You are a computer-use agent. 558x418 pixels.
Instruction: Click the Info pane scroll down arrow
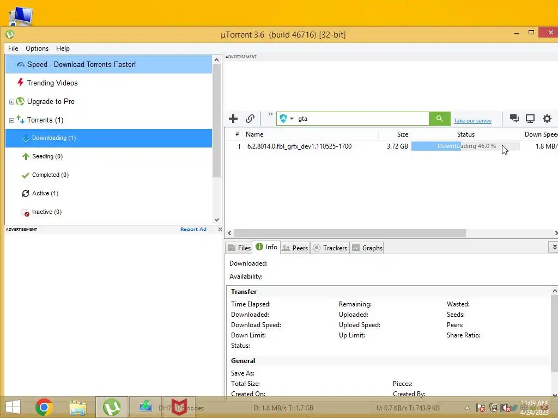554,395
